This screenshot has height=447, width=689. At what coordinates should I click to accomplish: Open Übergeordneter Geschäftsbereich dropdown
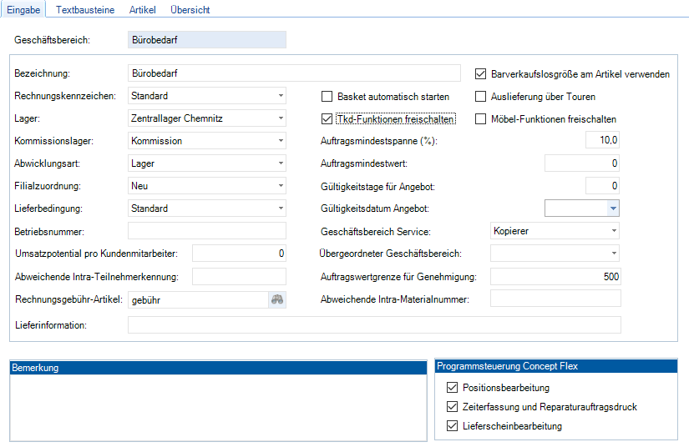[614, 253]
